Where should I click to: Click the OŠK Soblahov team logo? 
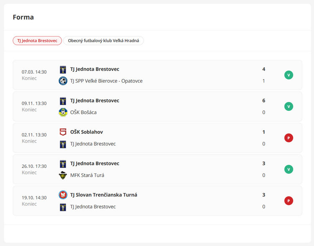point(63,132)
